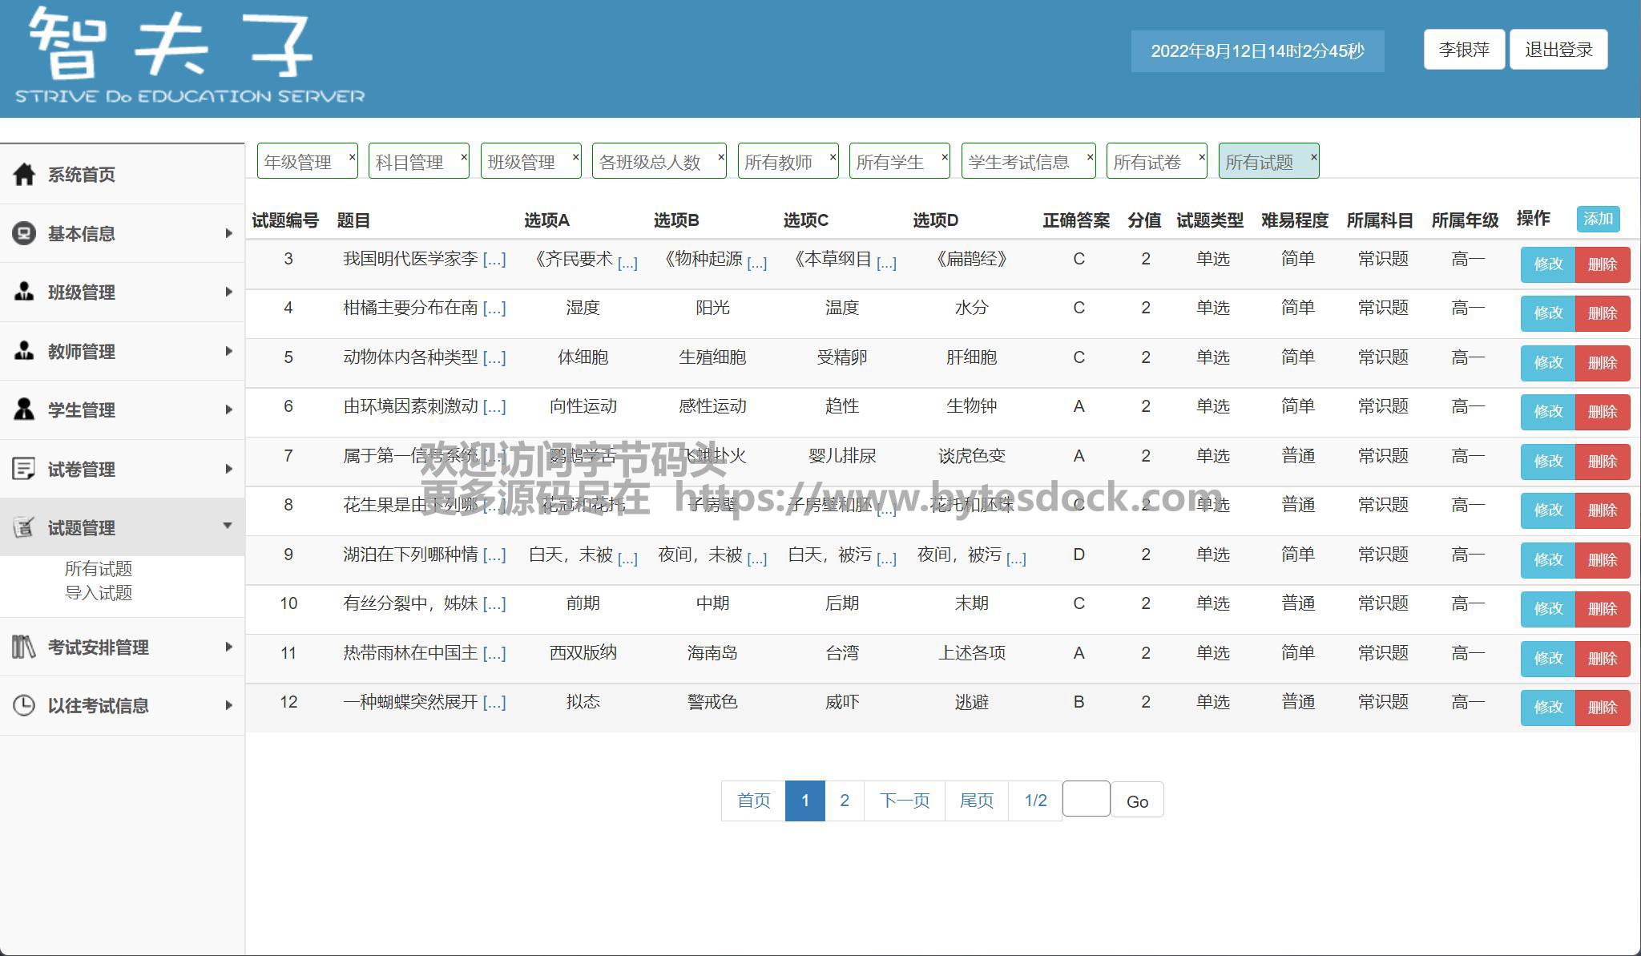Click the page number input box
The width and height of the screenshot is (1641, 956).
(1086, 799)
